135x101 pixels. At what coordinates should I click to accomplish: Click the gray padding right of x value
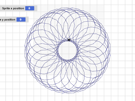36,8
